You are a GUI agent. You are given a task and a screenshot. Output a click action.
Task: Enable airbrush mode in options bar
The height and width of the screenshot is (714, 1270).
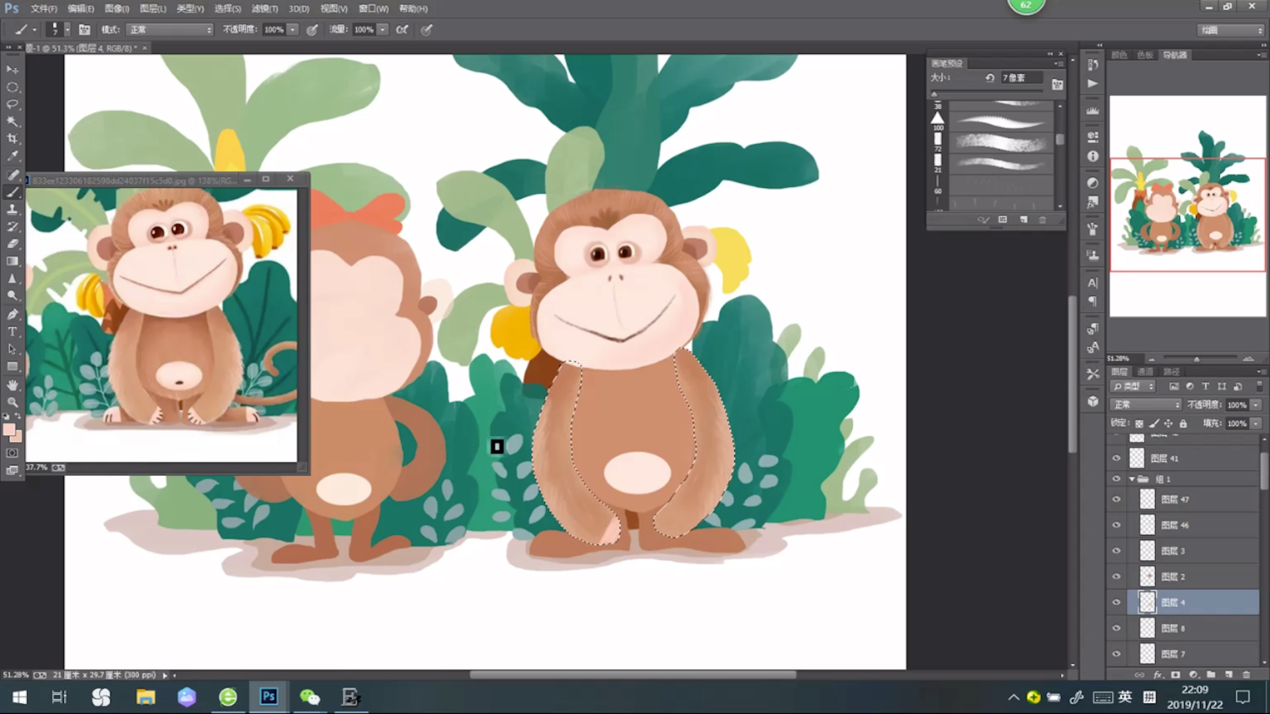tap(402, 29)
